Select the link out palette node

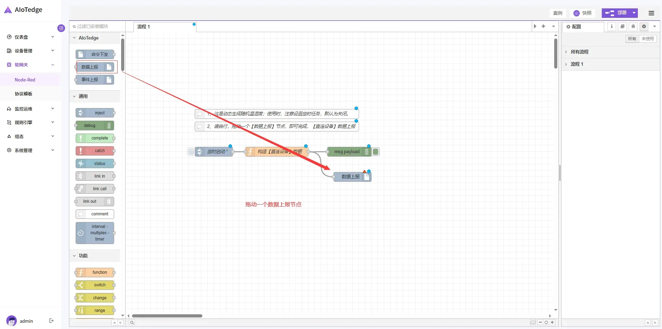pos(95,201)
